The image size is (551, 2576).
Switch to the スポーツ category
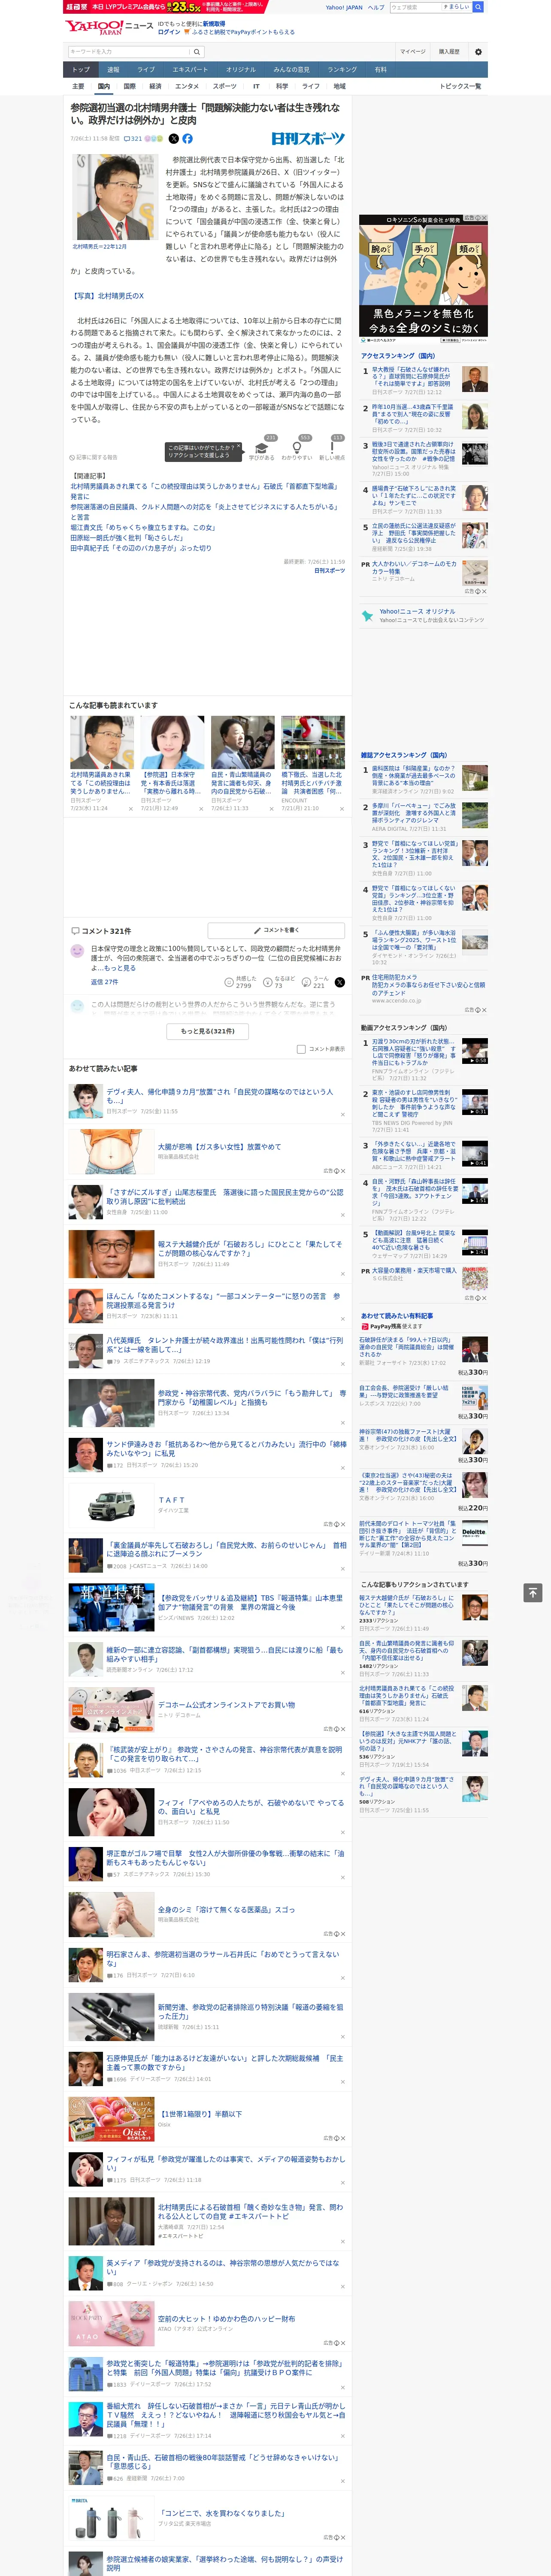click(225, 86)
